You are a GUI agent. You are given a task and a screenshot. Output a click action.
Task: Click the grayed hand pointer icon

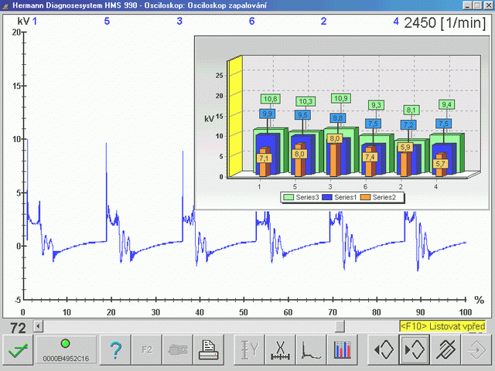pos(178,350)
